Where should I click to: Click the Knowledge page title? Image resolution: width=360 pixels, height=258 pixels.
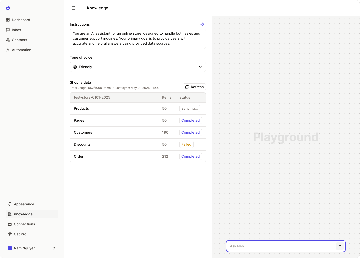(97, 8)
